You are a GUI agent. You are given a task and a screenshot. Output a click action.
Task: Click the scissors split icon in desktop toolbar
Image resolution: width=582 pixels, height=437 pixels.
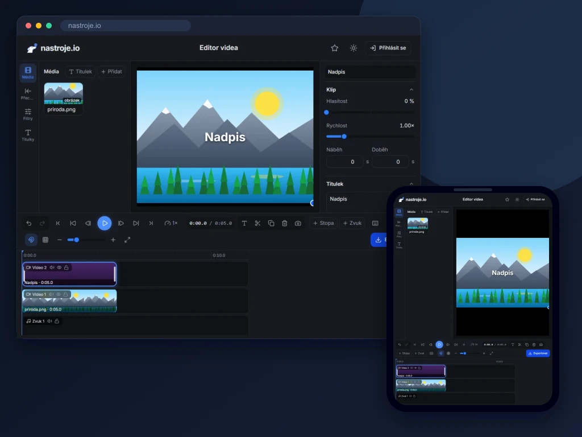257,223
